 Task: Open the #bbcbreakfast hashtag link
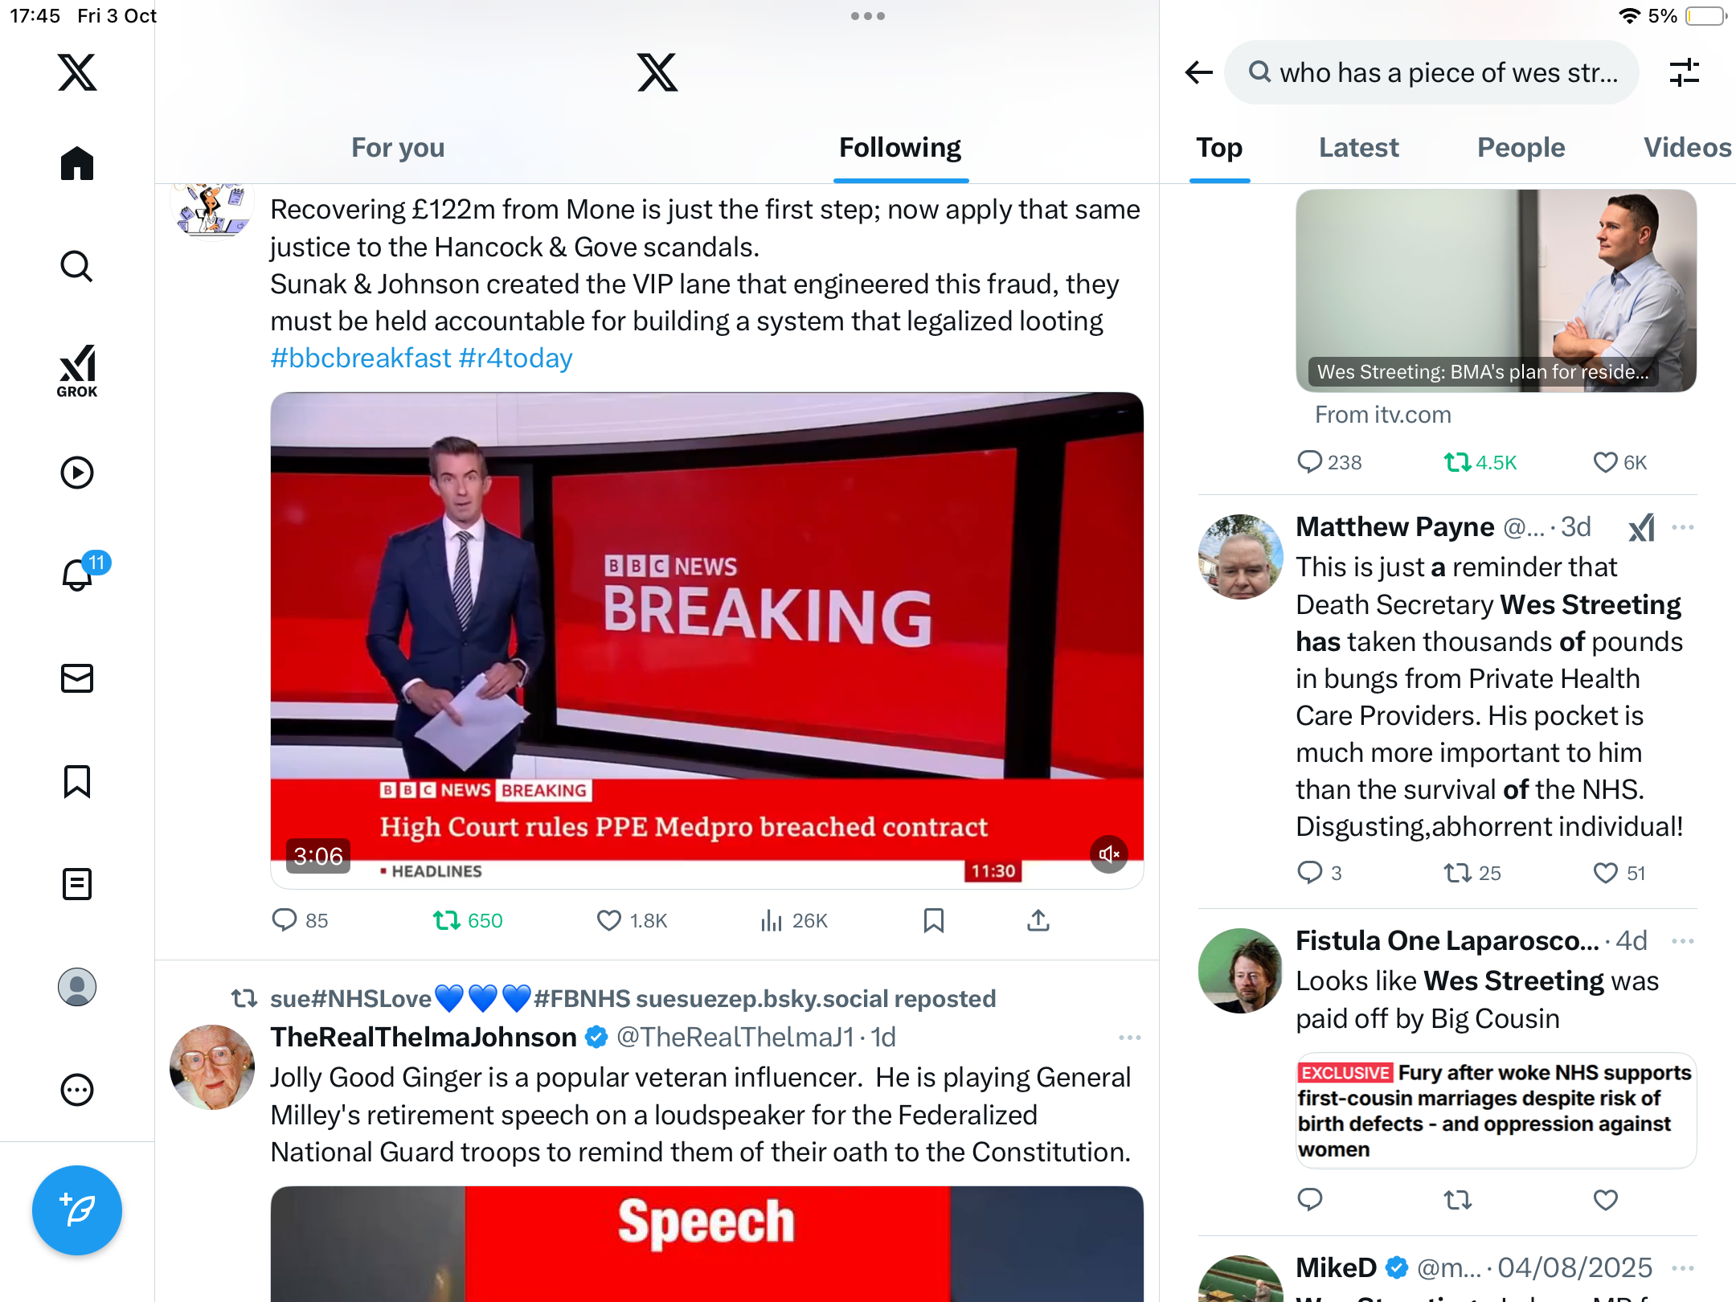pos(361,358)
